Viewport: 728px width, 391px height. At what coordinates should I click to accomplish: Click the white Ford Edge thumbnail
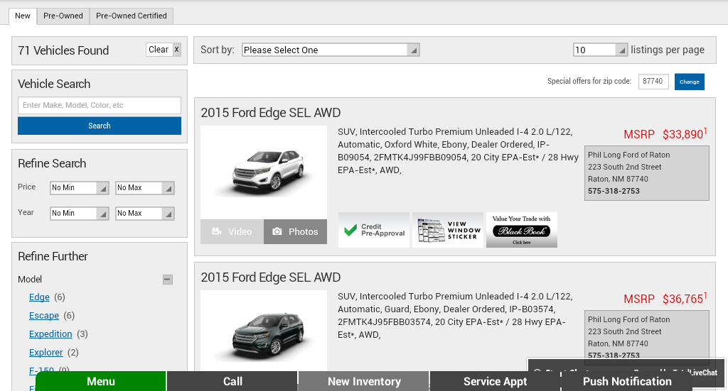[264, 172]
